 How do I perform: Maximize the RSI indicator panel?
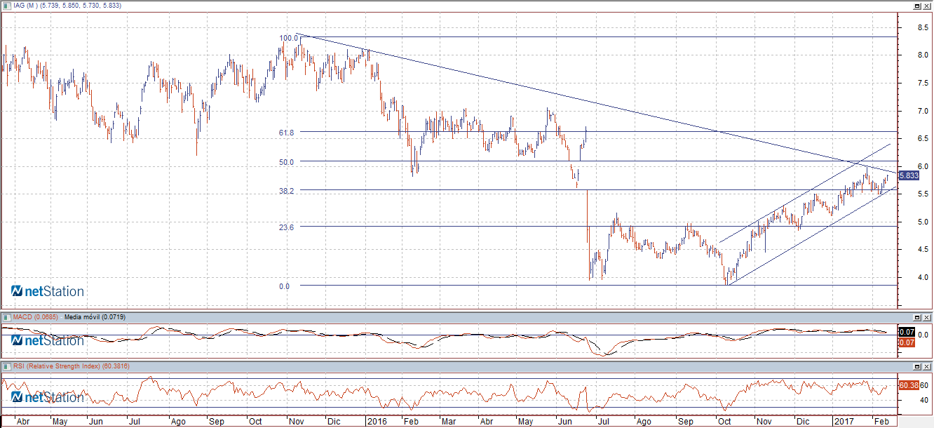coord(918,367)
